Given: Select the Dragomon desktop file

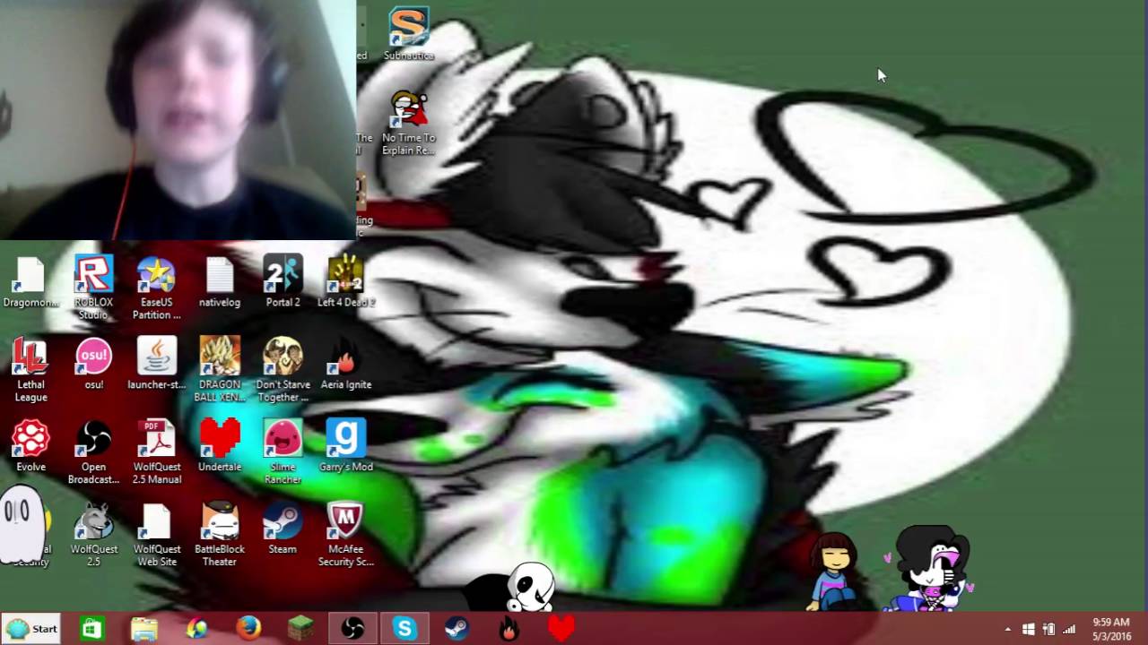Looking at the screenshot, I should [30, 282].
